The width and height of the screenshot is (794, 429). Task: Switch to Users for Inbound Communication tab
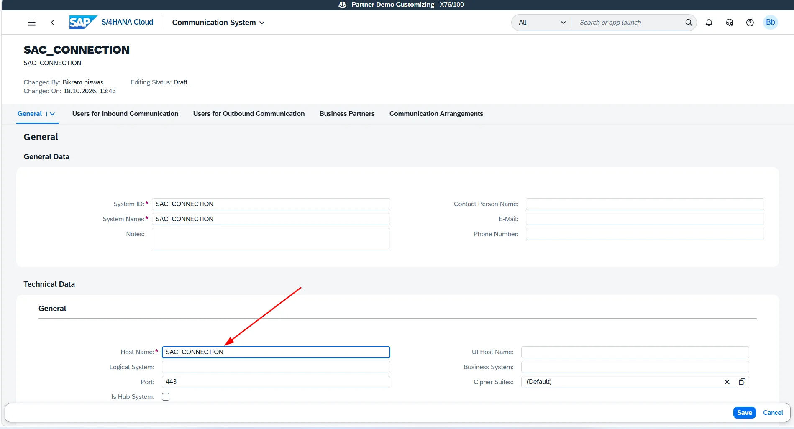125,114
